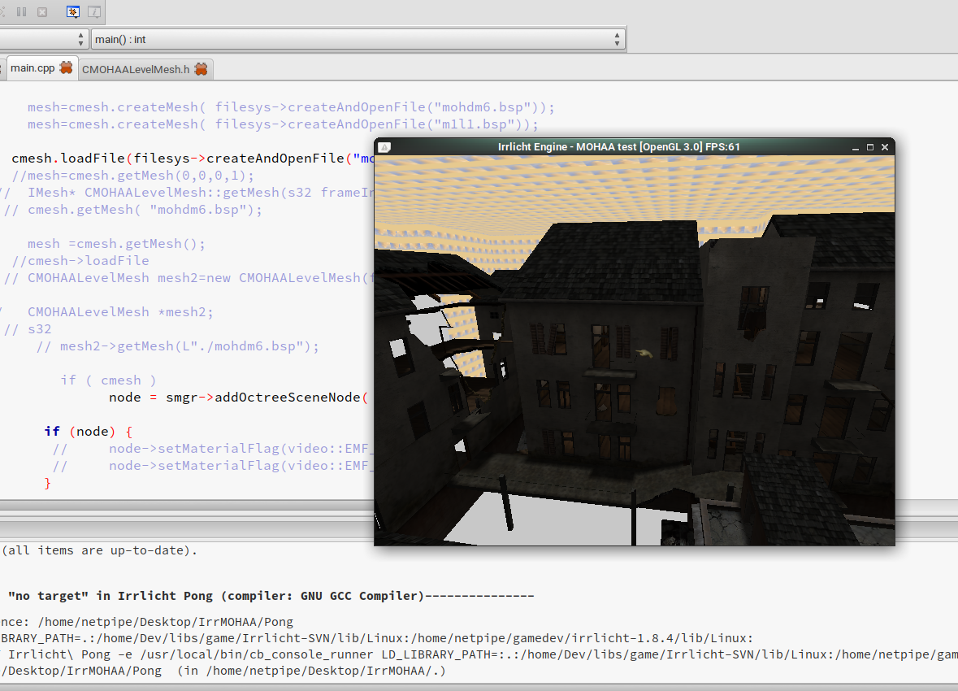
Task: Click the 'cmesh.loadFile(filesys->createAndOpenFile' line
Action: coord(193,159)
